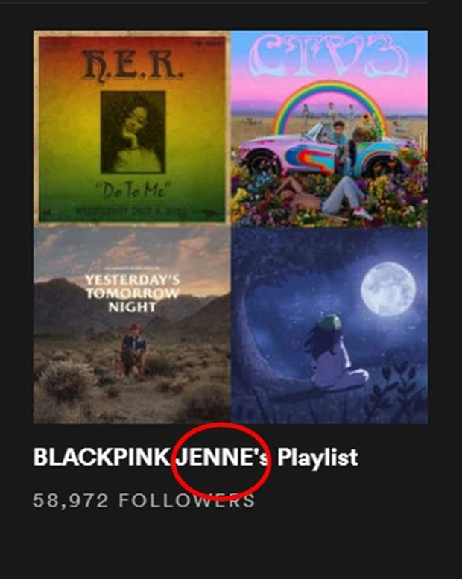Select the moonlit night album cover
Screen dimensions: 462x579
[329, 325]
